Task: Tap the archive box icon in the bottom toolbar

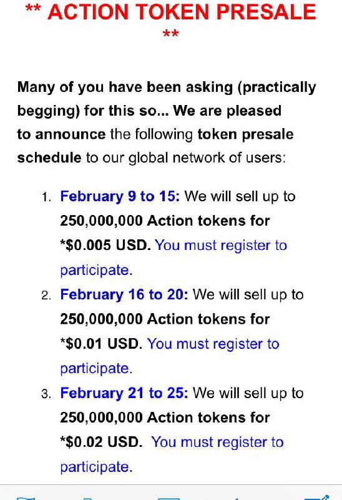Action: point(169,498)
